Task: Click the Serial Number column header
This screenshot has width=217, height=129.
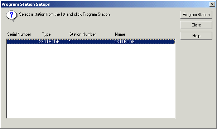Action: coord(19,34)
